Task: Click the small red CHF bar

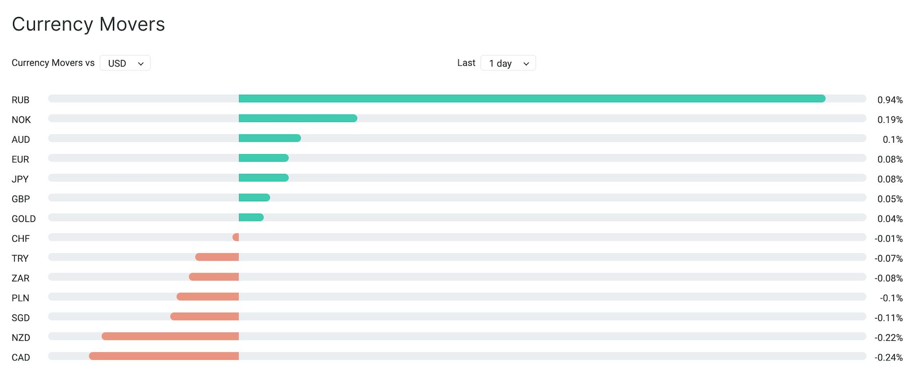Action: tap(236, 237)
